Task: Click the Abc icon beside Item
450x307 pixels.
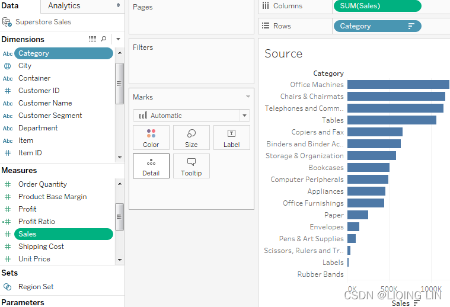Action: (x=8, y=141)
